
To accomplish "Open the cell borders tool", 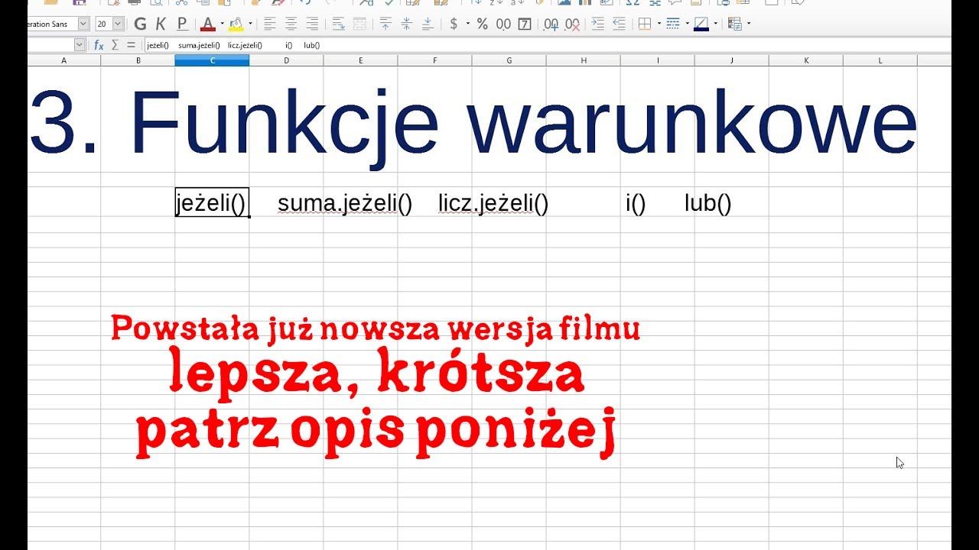I will point(645,24).
